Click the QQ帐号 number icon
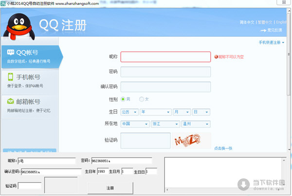 pyautogui.click(x=11, y=52)
